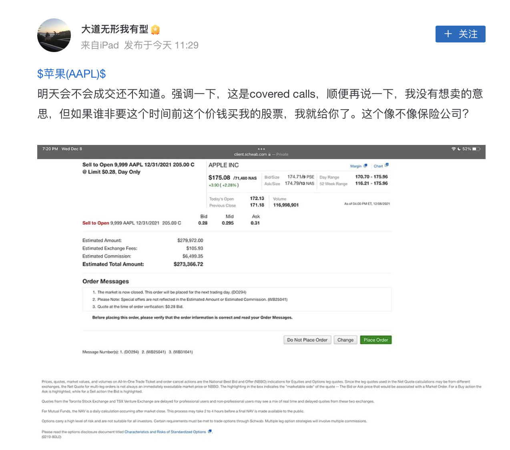Click the +3.90 (+2.28%) price change

point(223,185)
